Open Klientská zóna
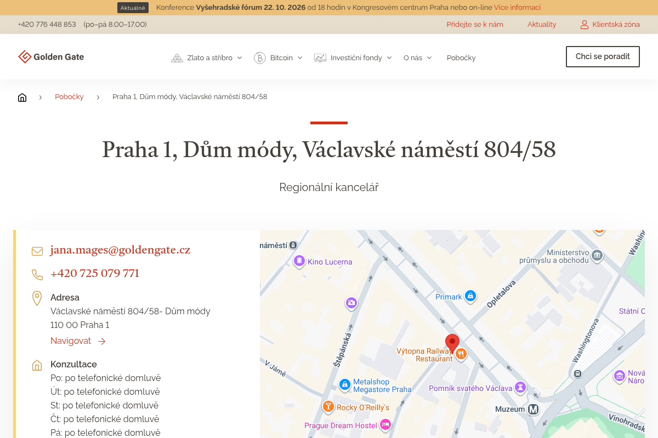The height and width of the screenshot is (438, 658). tap(616, 25)
